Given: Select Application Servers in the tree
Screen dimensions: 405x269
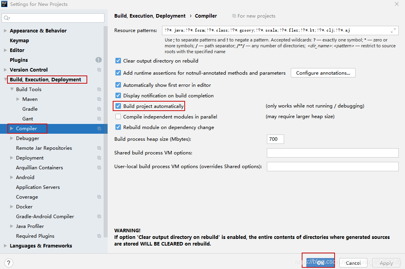Looking at the screenshot, I should coord(38,187).
